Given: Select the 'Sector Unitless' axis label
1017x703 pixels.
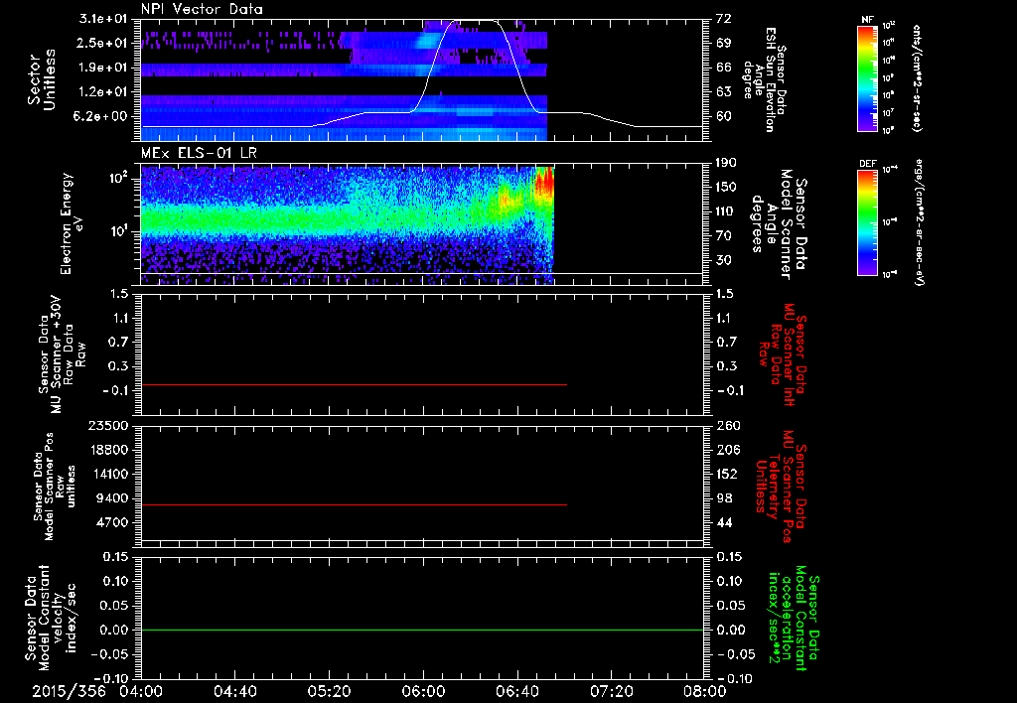Looking at the screenshot, I should click(42, 79).
